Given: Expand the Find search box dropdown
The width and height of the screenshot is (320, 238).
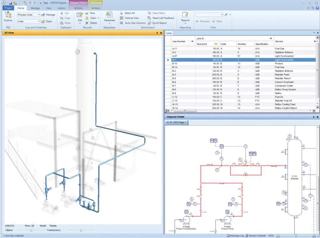Looking at the screenshot, I should point(222,15).
